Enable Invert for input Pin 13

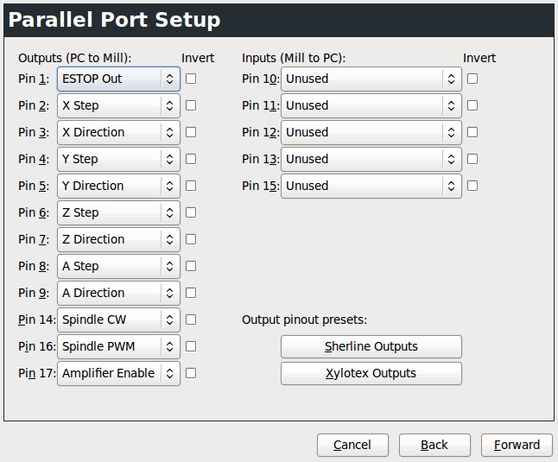coord(472,159)
